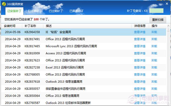
Task: Click the 2014-05-06 install date cell
Action: tap(13, 32)
